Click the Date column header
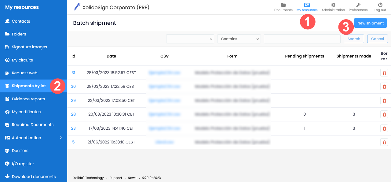This screenshot has width=391, height=182. [111, 56]
